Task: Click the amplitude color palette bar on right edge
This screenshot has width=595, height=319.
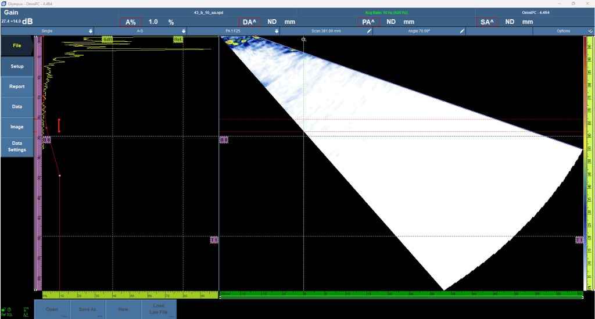Action: (587, 163)
